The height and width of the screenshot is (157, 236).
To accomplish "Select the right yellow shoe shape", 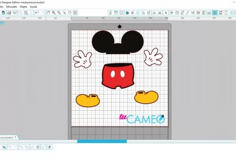I will [x=146, y=97].
